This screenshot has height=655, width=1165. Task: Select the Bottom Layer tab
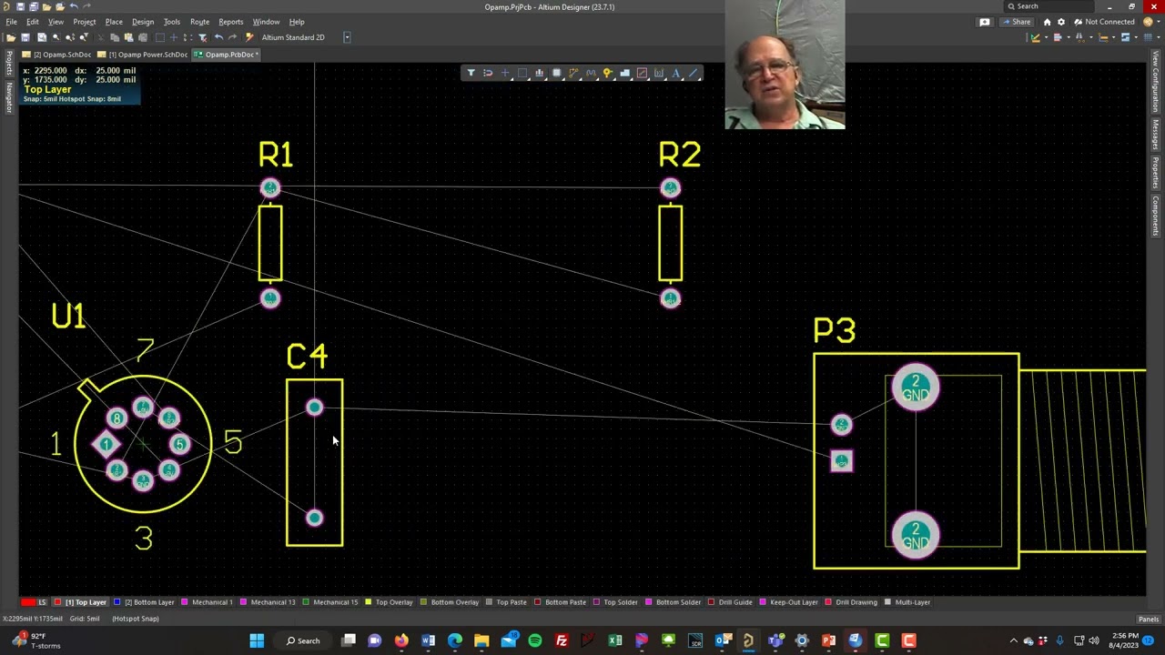click(144, 602)
